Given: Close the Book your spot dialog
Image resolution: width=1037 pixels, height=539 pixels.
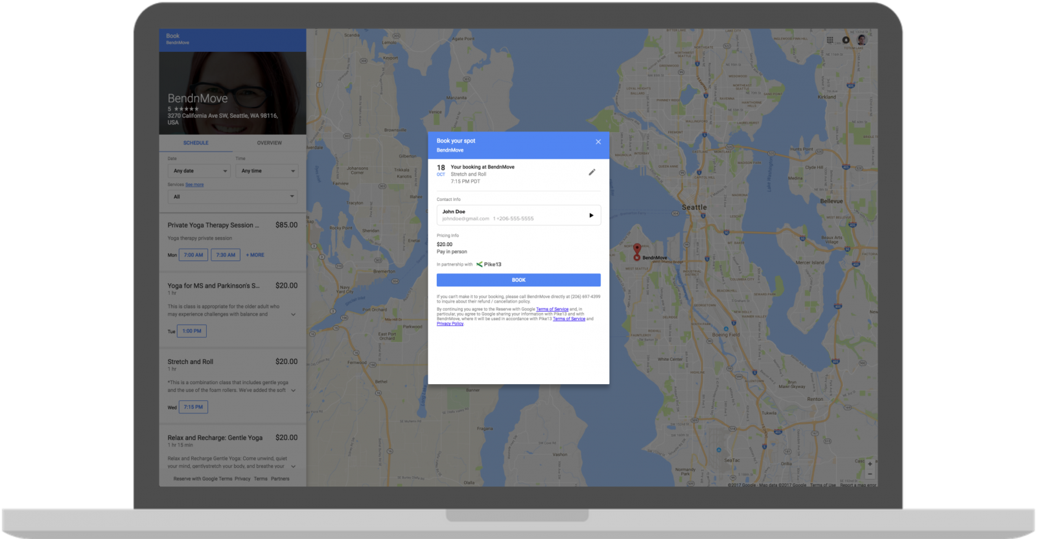Looking at the screenshot, I should pyautogui.click(x=598, y=142).
